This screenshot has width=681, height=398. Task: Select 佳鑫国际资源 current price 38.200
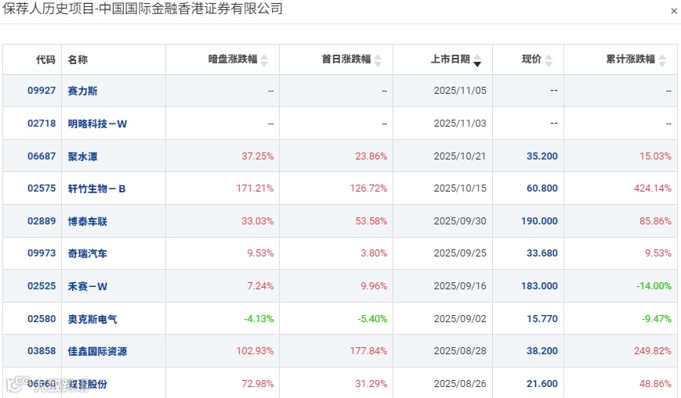coord(542,351)
